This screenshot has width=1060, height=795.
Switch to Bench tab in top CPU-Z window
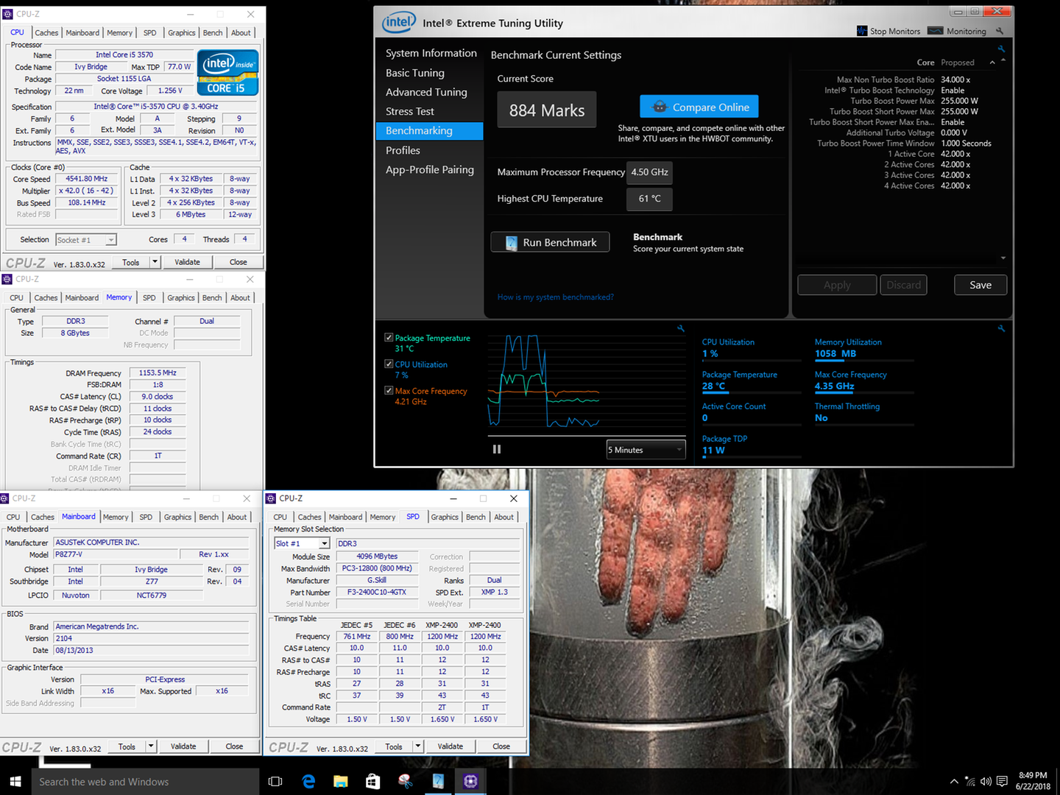213,32
